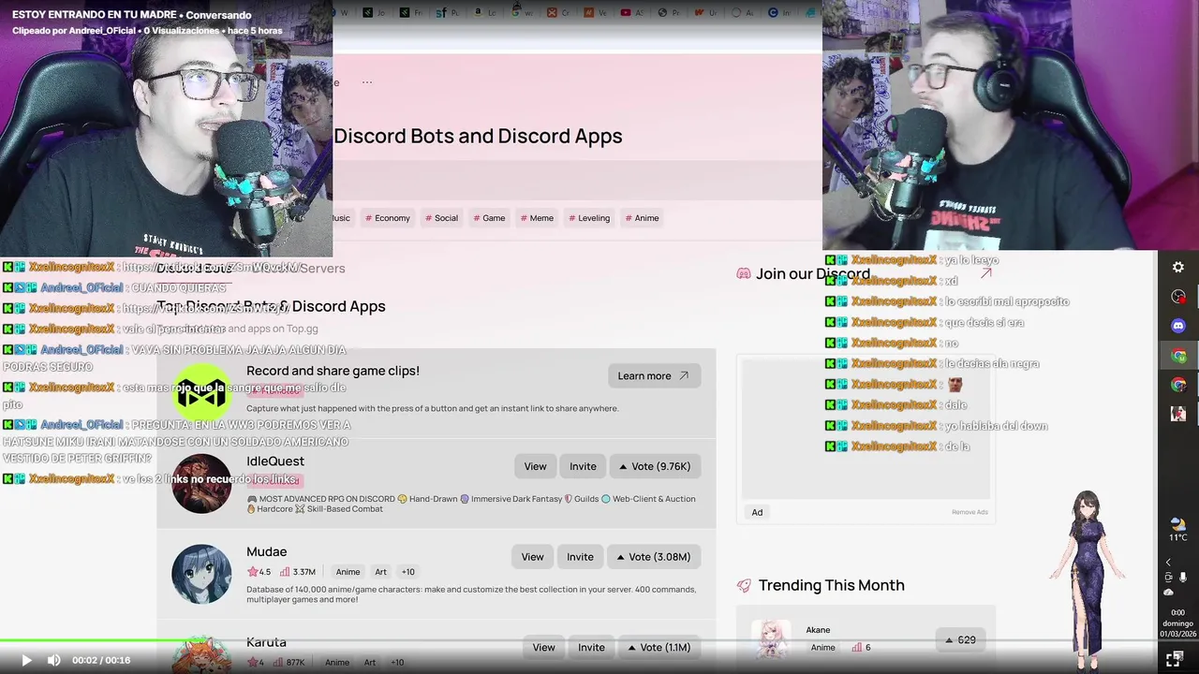The width and height of the screenshot is (1199, 674).
Task: Click the anime character overlay in the corner
Action: click(1087, 580)
